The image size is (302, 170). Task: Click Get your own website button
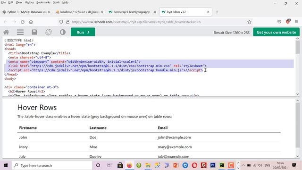(276, 32)
